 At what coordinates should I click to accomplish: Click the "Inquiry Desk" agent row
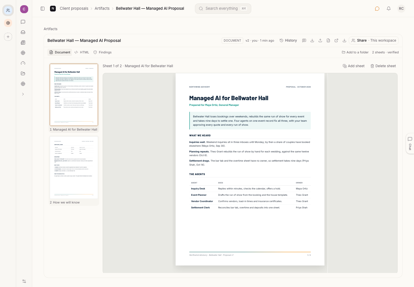click(250, 189)
